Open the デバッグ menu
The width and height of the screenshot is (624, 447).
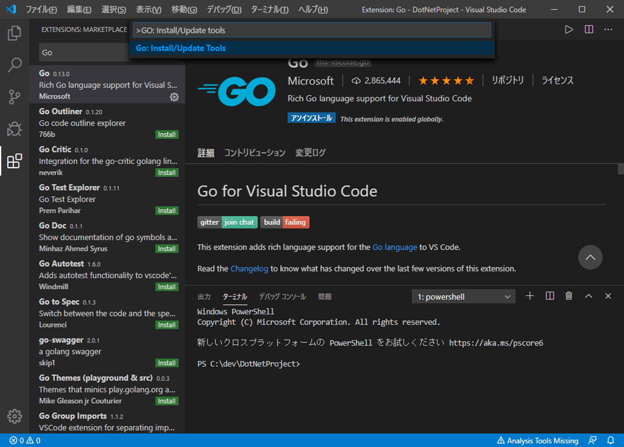[224, 10]
